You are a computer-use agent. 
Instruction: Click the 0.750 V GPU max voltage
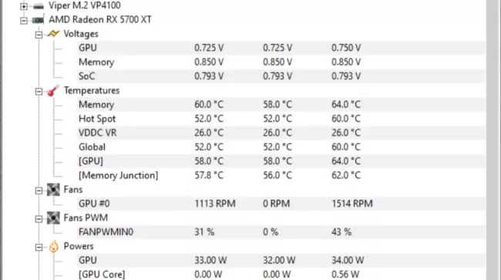346,48
